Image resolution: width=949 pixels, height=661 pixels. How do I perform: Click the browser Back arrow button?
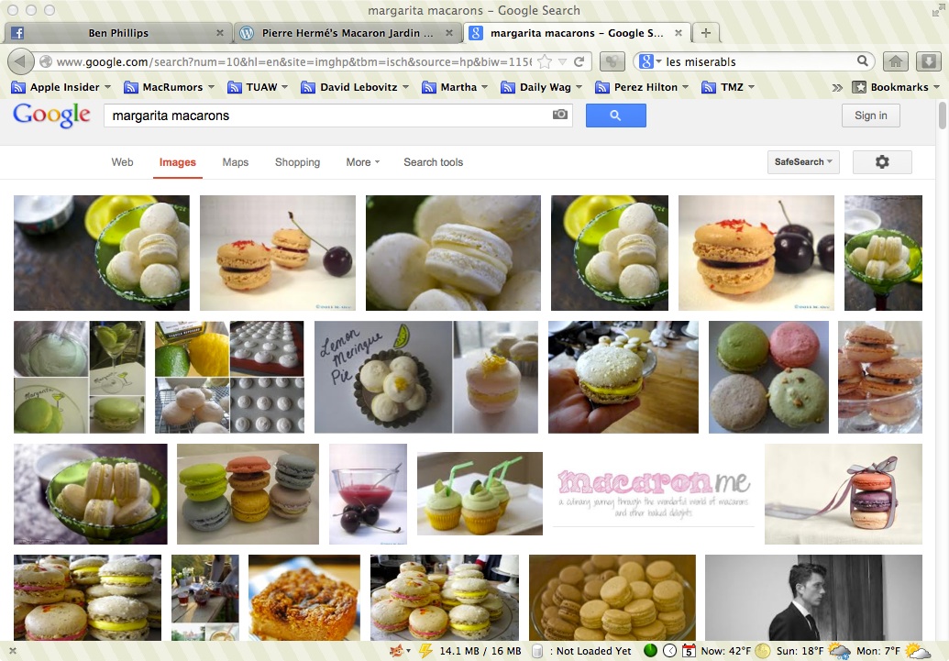point(20,61)
